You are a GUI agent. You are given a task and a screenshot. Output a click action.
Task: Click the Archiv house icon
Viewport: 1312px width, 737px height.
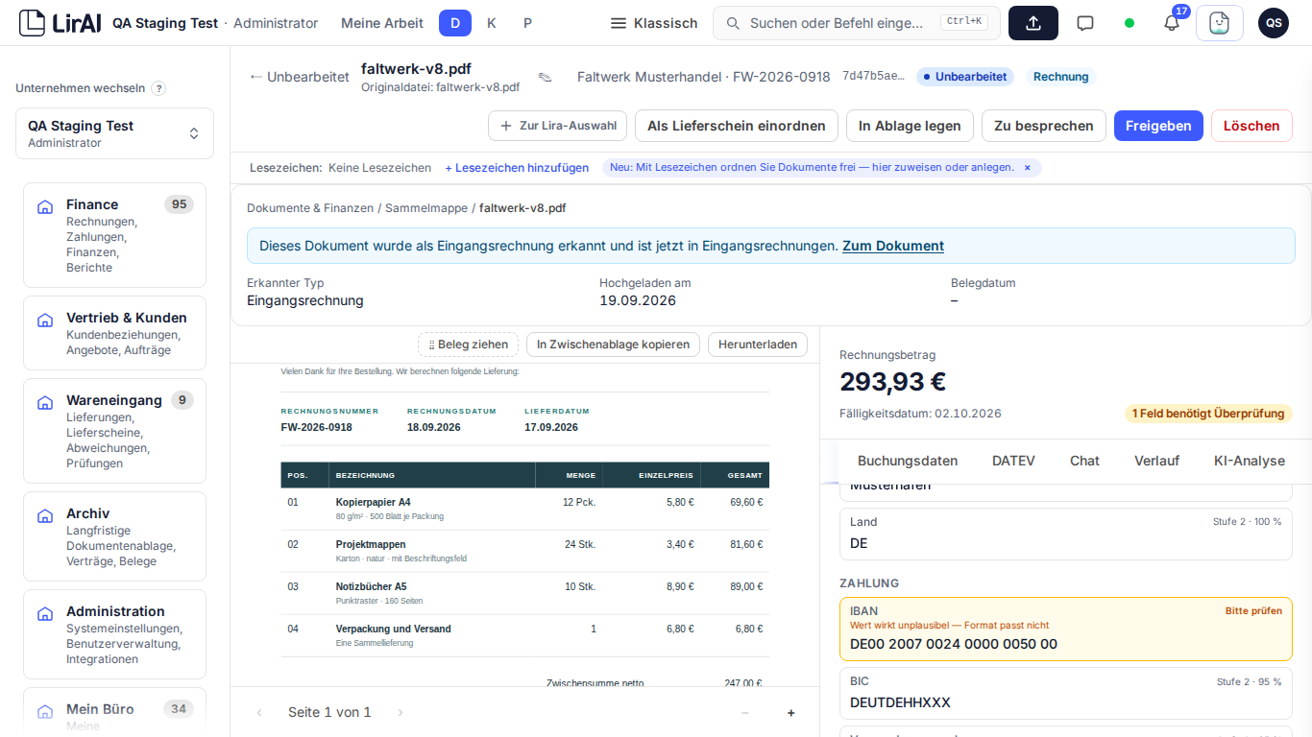click(x=44, y=515)
